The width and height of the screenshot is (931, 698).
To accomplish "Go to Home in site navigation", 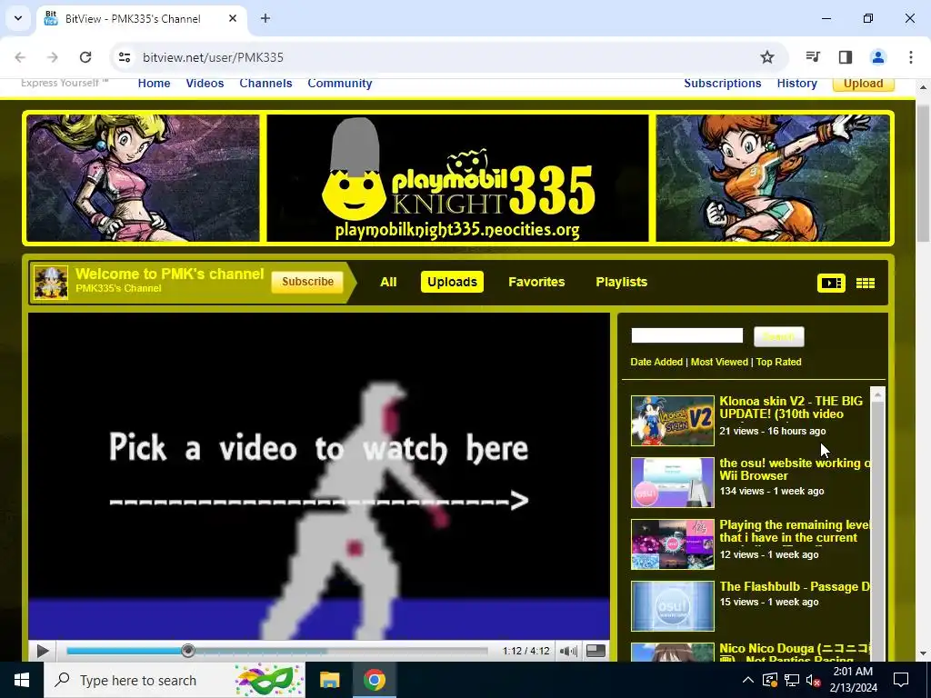I will 154,83.
